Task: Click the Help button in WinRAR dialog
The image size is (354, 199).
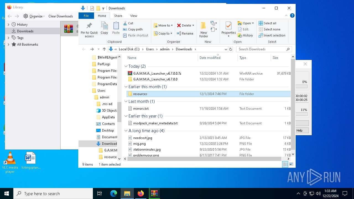Action: click(302, 130)
